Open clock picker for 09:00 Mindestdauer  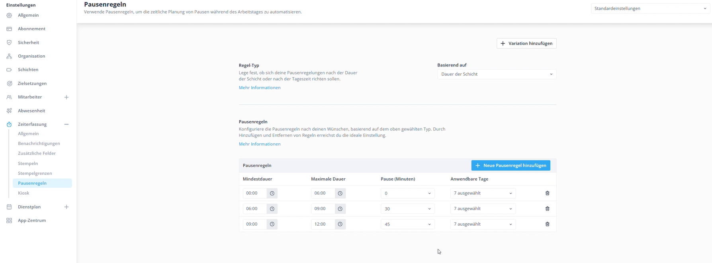tap(272, 224)
